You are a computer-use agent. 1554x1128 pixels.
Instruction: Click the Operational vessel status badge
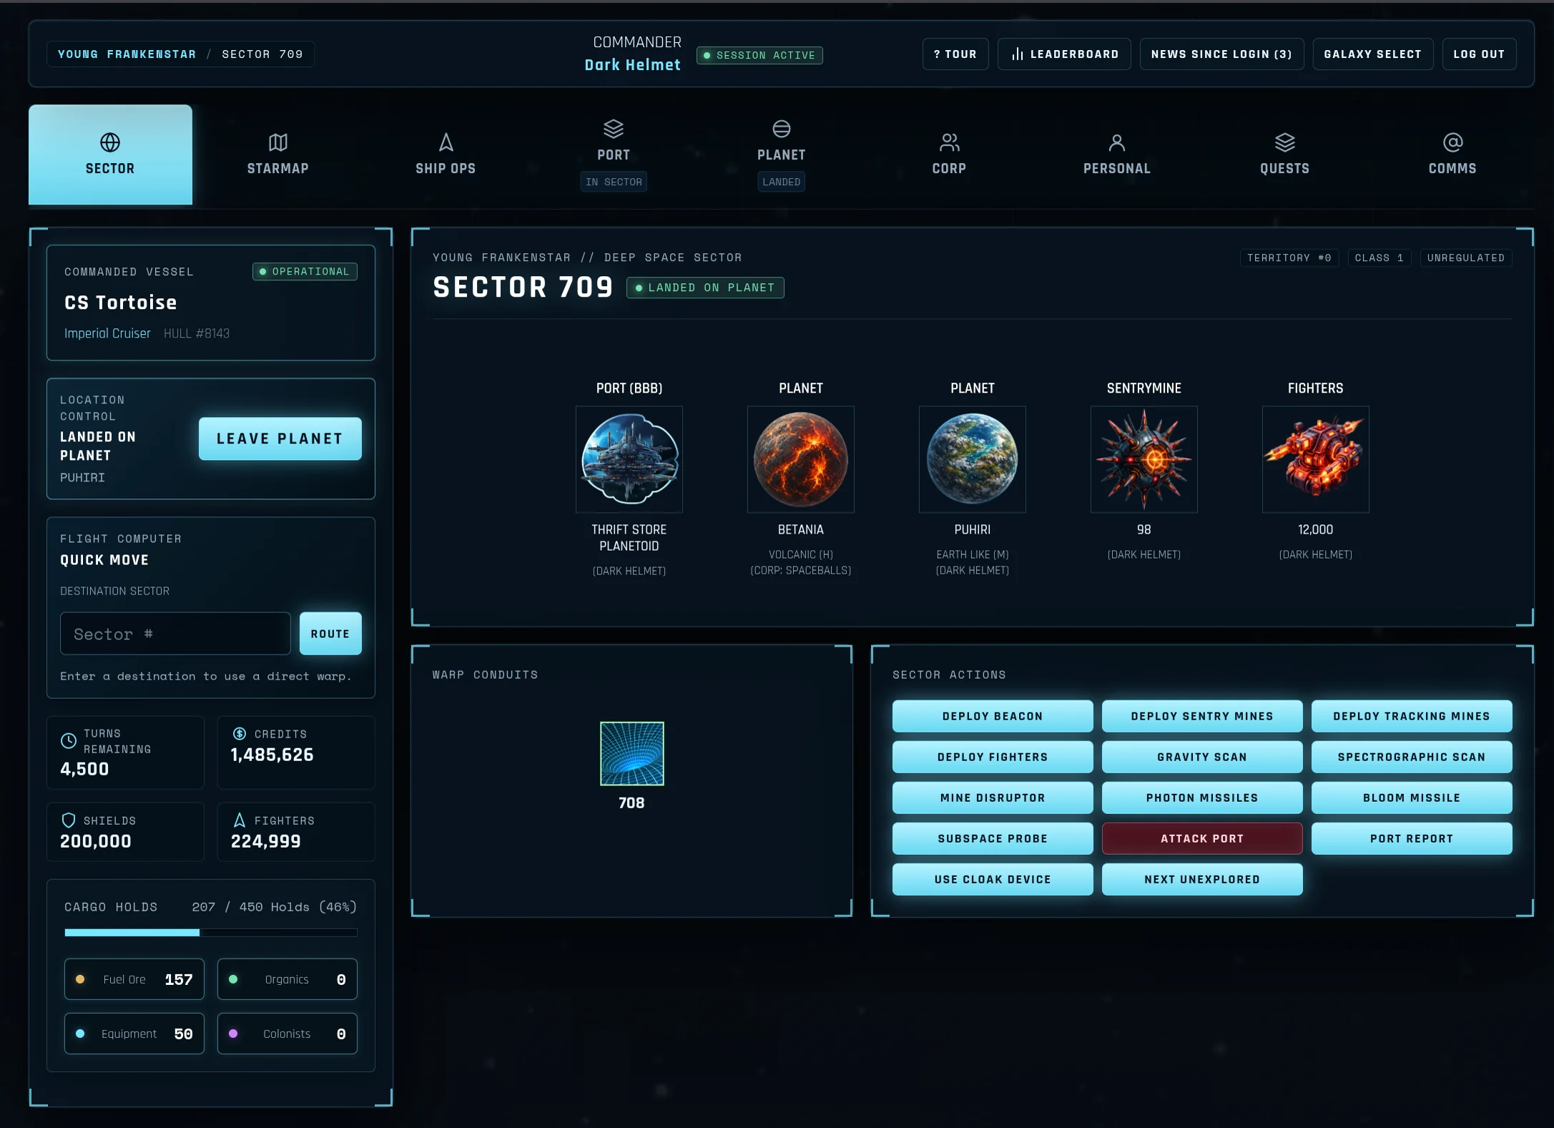(305, 272)
